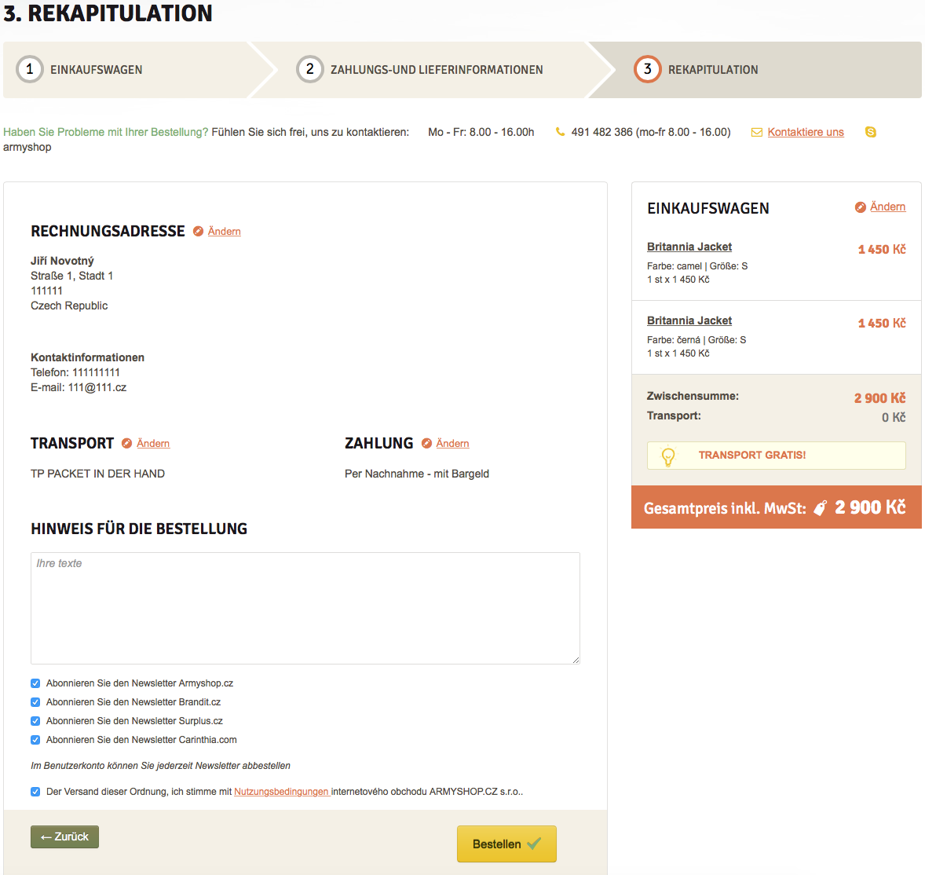Open the Nutzungsbedingungen link
The width and height of the screenshot is (925, 875).
point(281,792)
